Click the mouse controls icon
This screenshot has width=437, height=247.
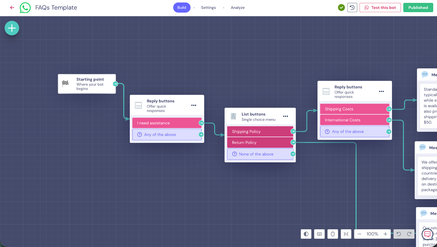(333, 234)
